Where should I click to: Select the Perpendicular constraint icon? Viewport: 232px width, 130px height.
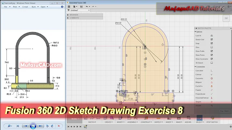click(x=212, y=94)
